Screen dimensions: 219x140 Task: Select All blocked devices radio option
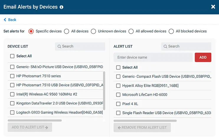pyautogui.click(x=171, y=31)
